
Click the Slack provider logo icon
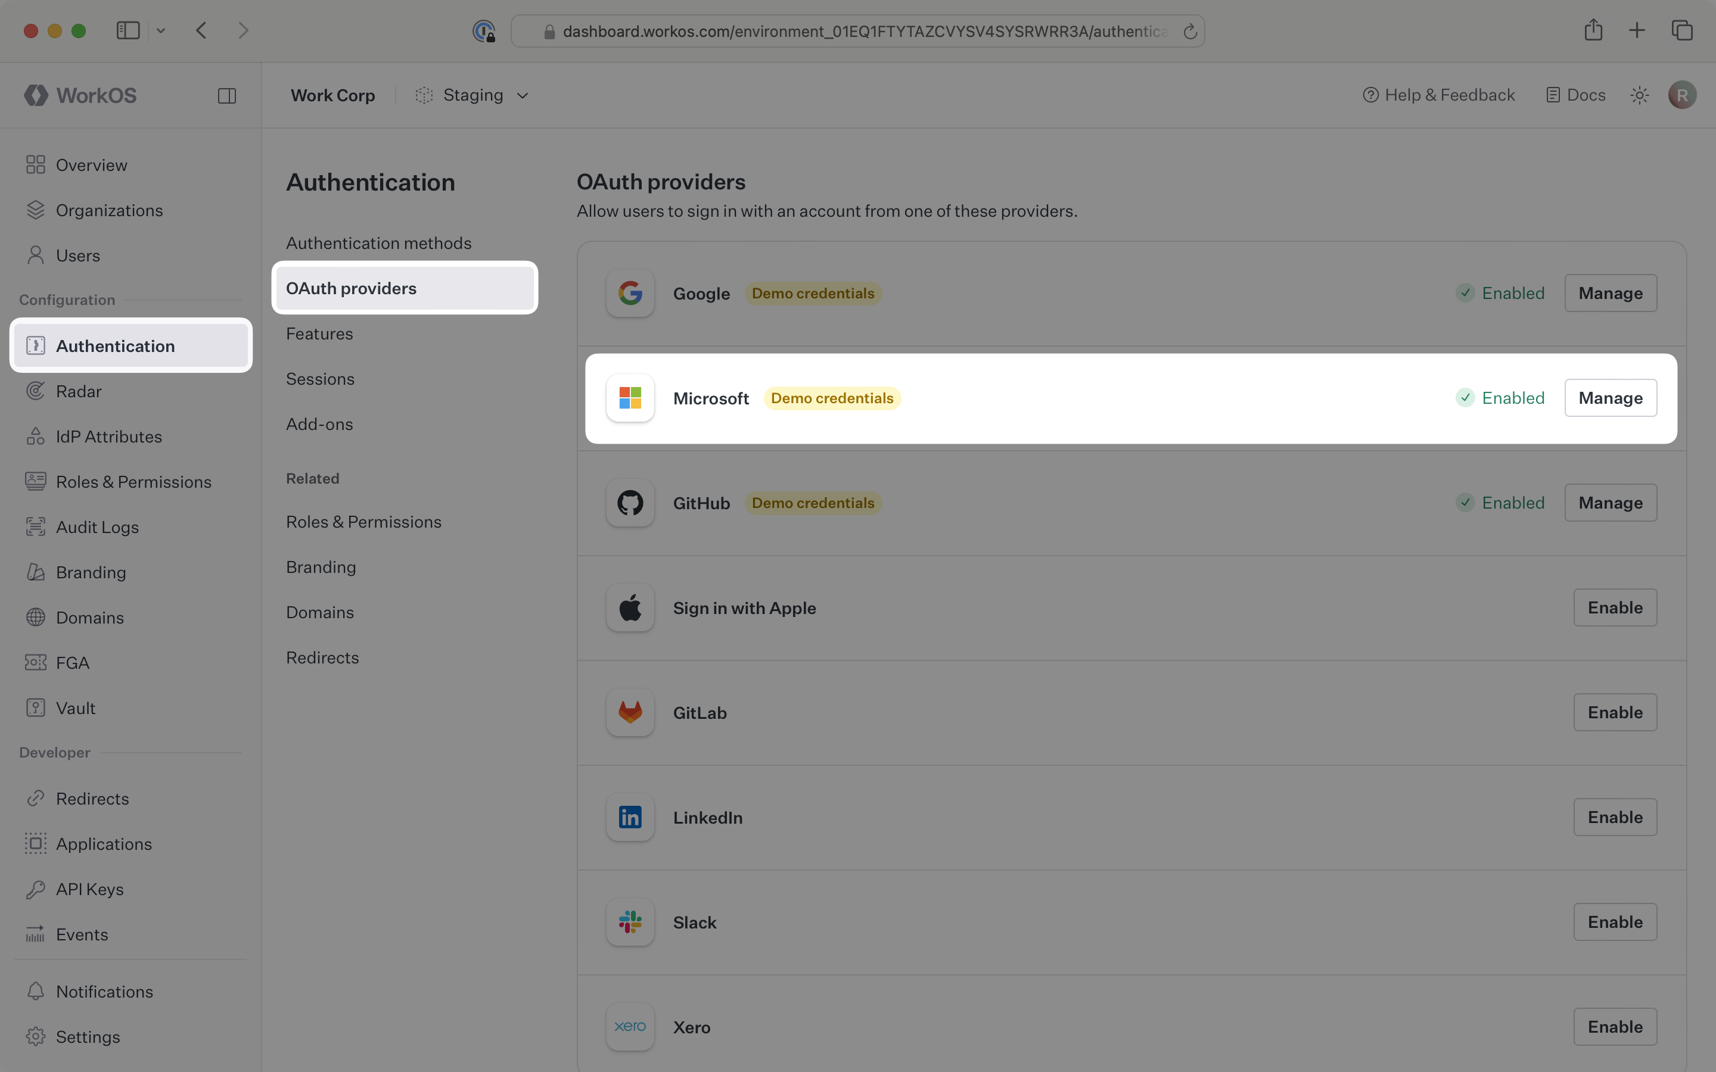[630, 922]
